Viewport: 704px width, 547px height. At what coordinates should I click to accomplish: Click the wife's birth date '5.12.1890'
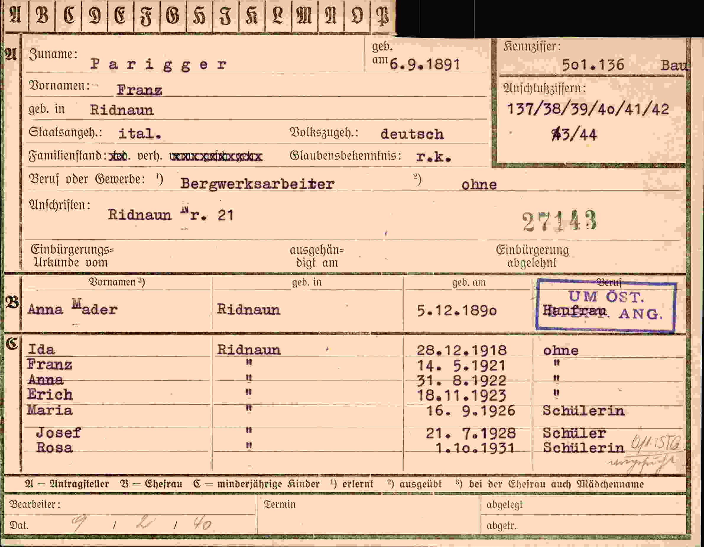click(457, 311)
